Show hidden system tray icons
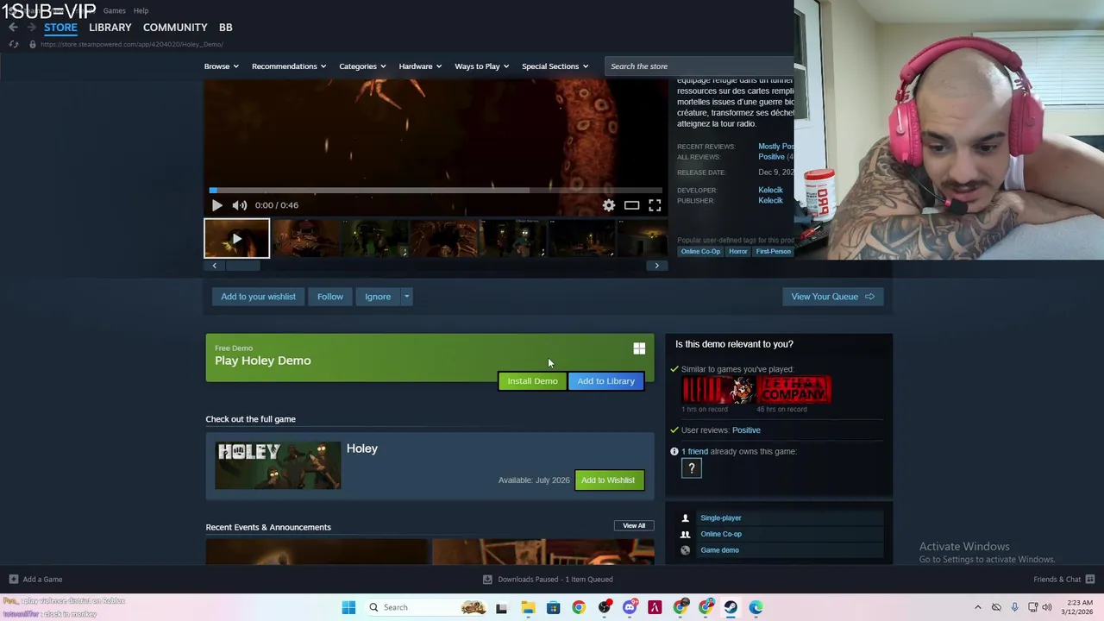 click(x=977, y=607)
